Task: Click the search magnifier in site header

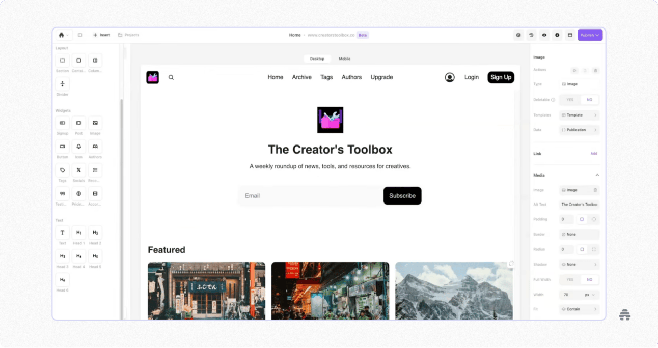Action: tap(171, 77)
